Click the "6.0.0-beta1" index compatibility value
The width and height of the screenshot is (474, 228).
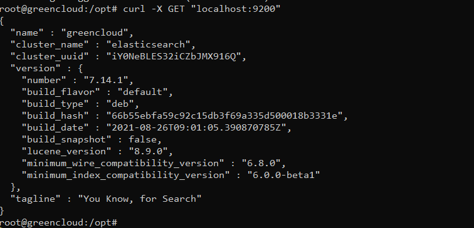[x=283, y=175]
